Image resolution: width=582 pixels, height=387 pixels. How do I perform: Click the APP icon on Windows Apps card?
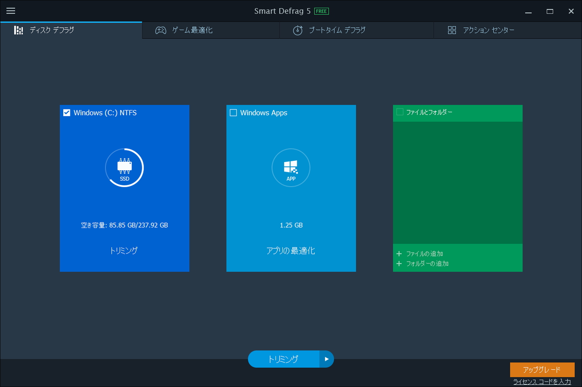pos(291,166)
